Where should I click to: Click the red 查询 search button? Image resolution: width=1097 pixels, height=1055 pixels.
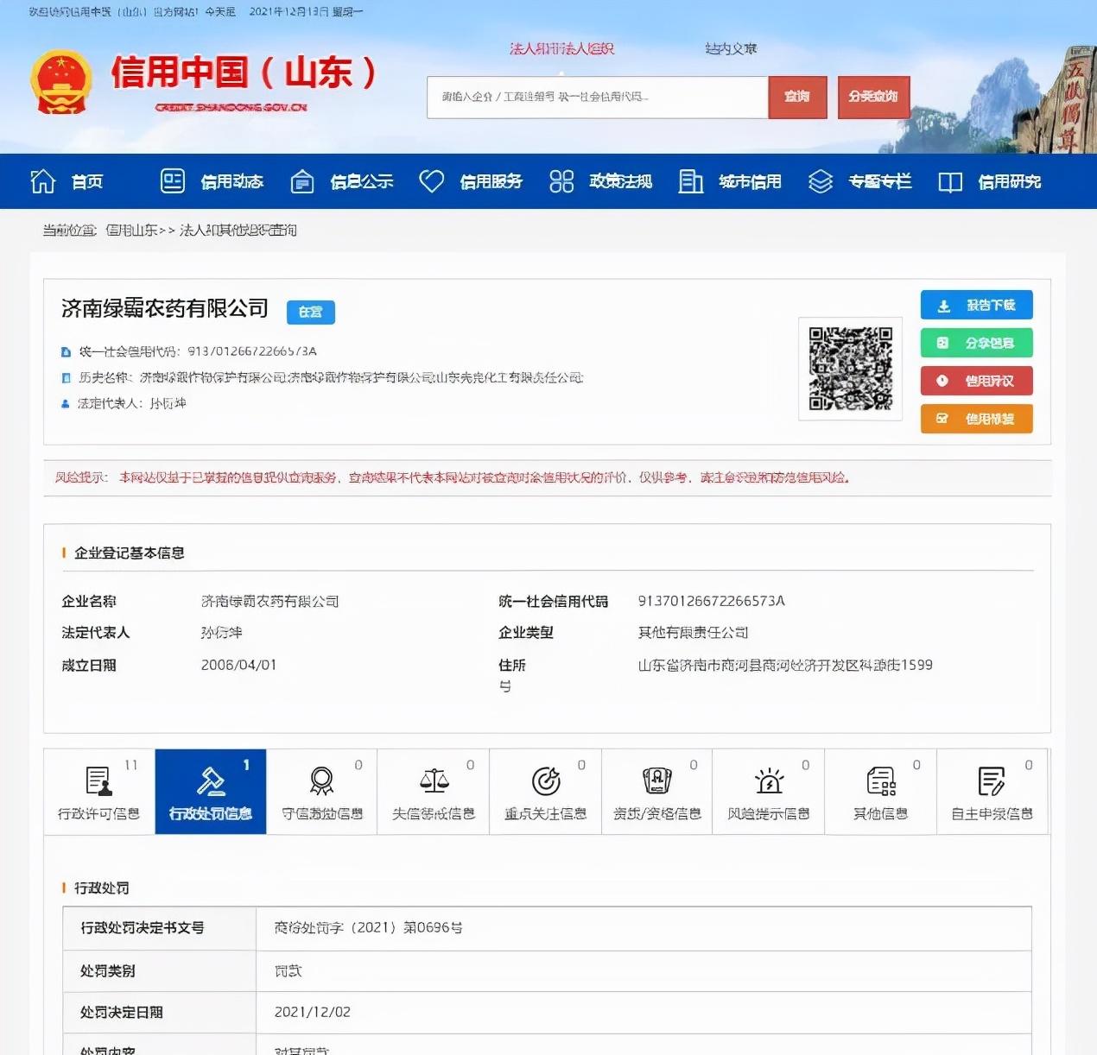click(x=796, y=97)
